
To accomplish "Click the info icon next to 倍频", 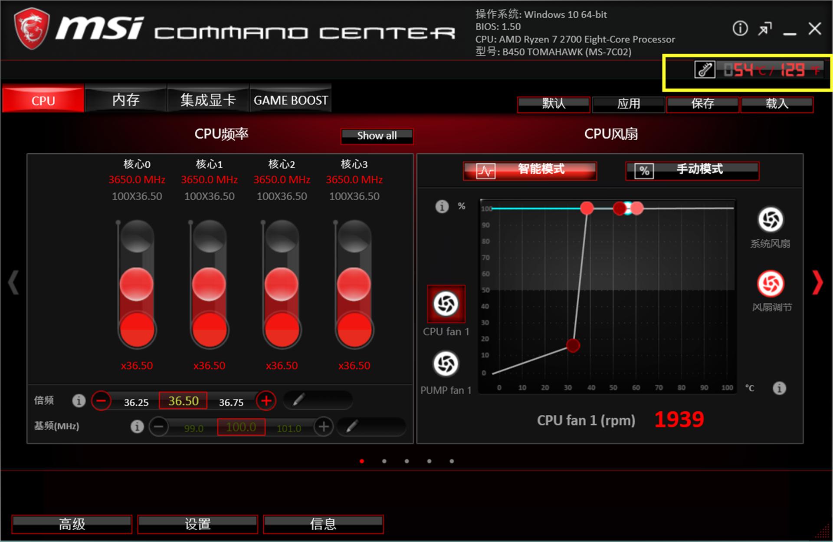I will pyautogui.click(x=79, y=400).
